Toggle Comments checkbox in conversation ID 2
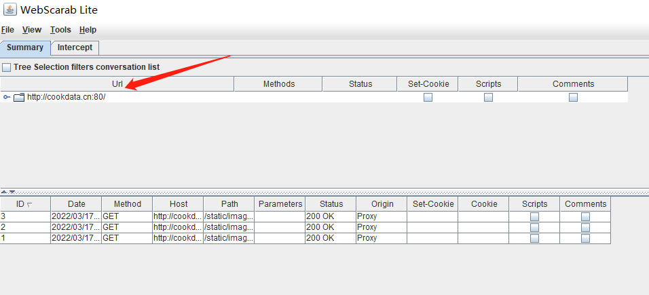 (x=586, y=227)
